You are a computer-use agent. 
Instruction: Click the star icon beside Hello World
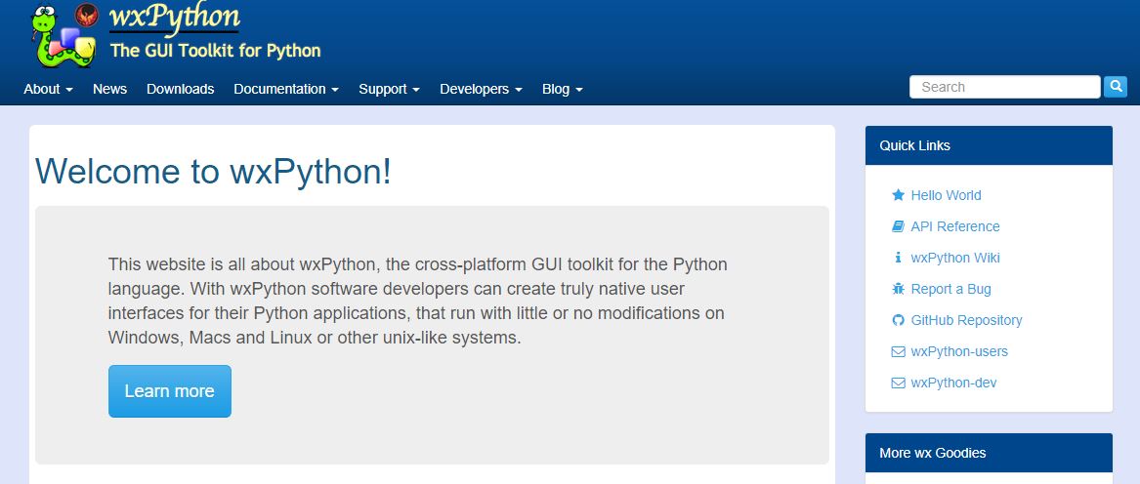coord(898,195)
